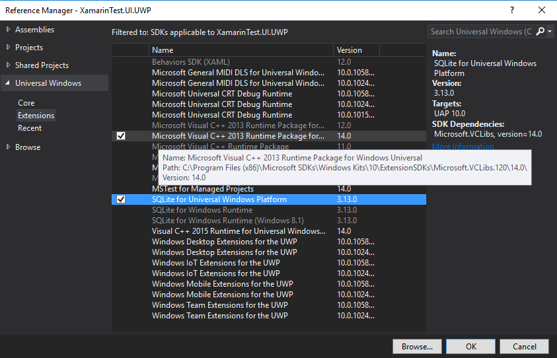Expand the Shared Projects node arrow
Image resolution: width=557 pixels, height=358 pixels.
click(x=8, y=65)
